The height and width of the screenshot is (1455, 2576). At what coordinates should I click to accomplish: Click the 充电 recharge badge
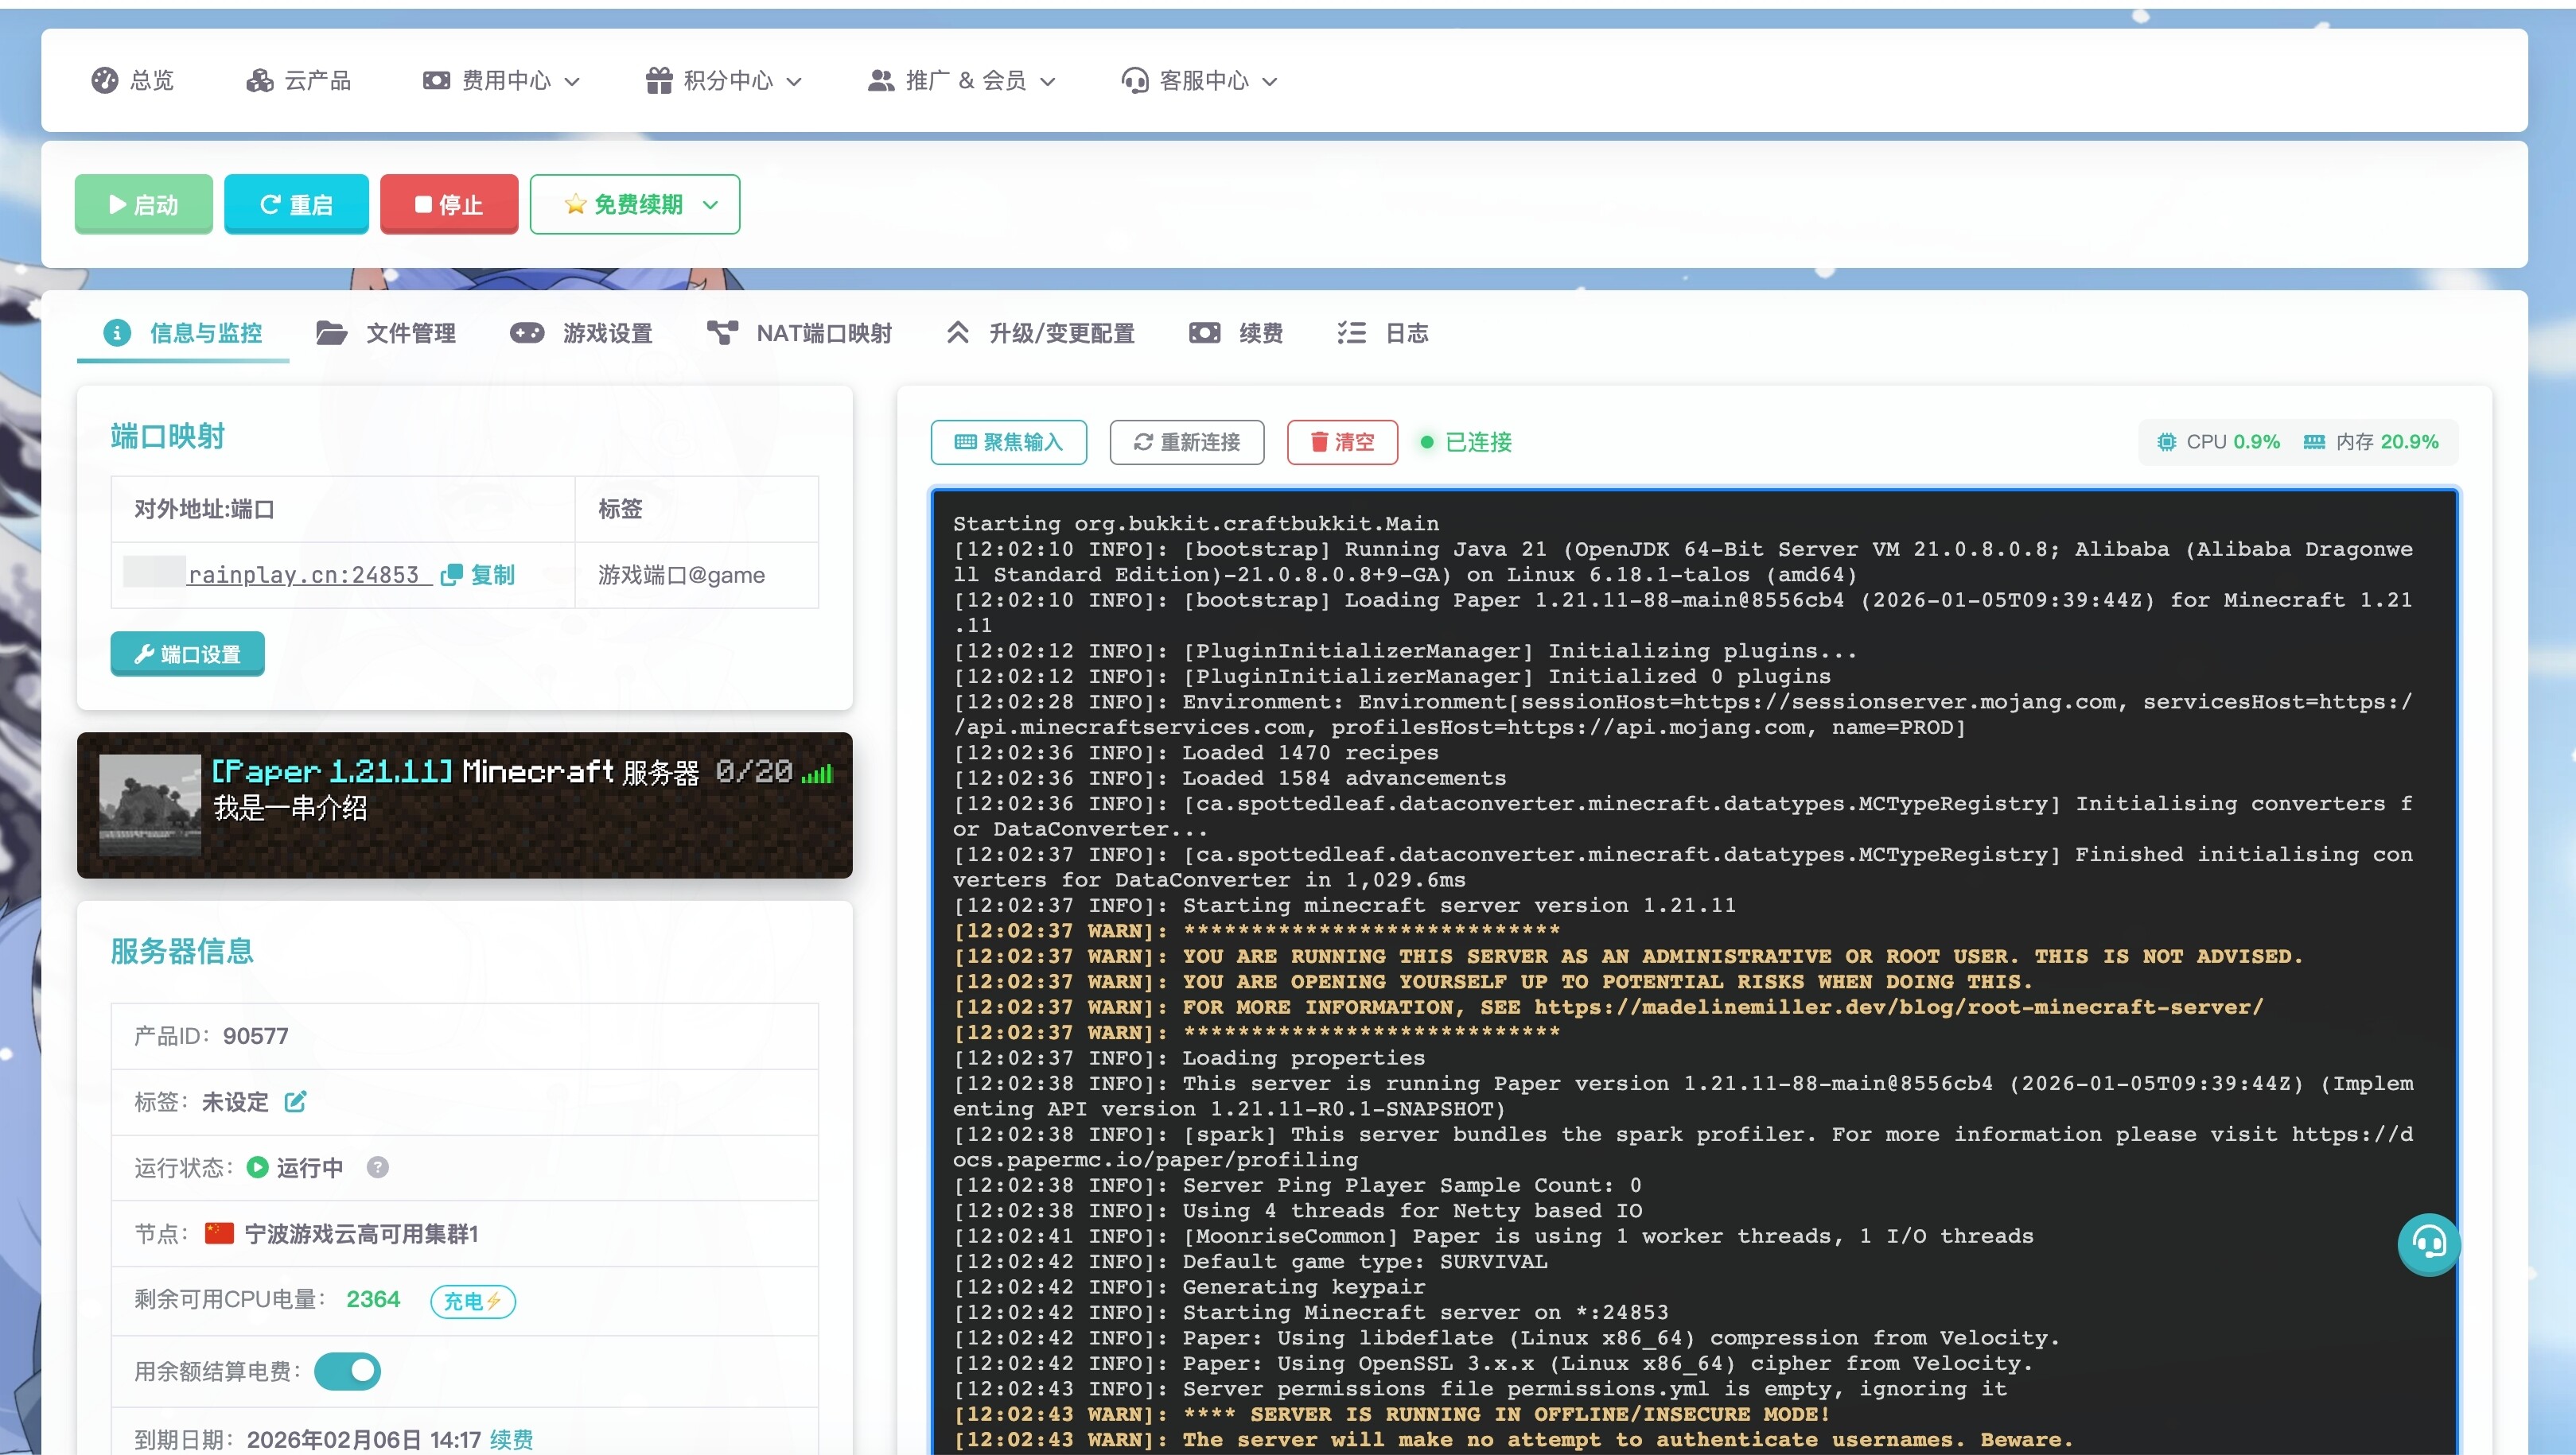click(x=472, y=1301)
